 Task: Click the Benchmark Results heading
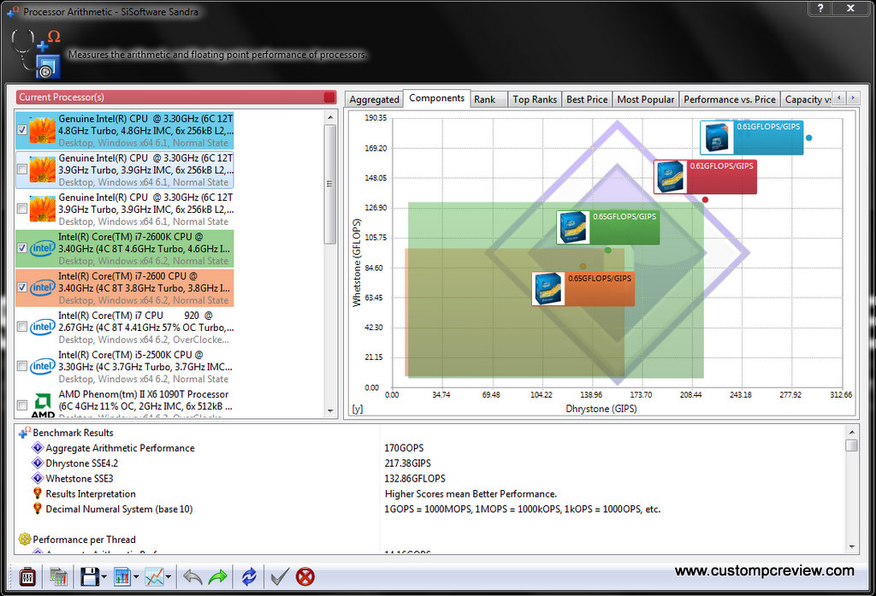coord(73,433)
